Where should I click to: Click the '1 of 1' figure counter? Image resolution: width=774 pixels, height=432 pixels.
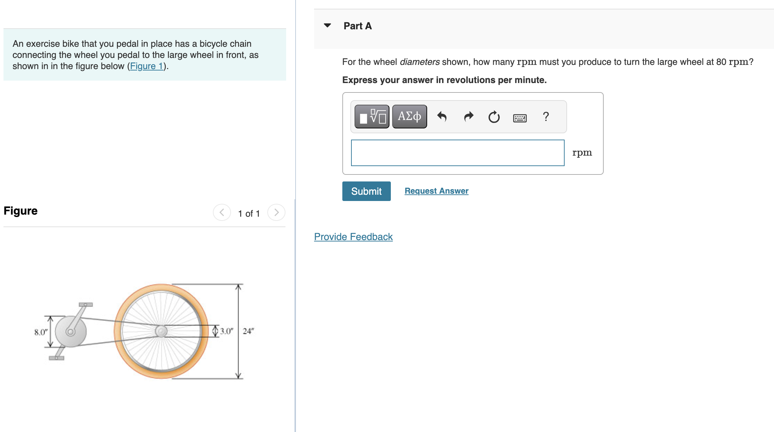249,214
